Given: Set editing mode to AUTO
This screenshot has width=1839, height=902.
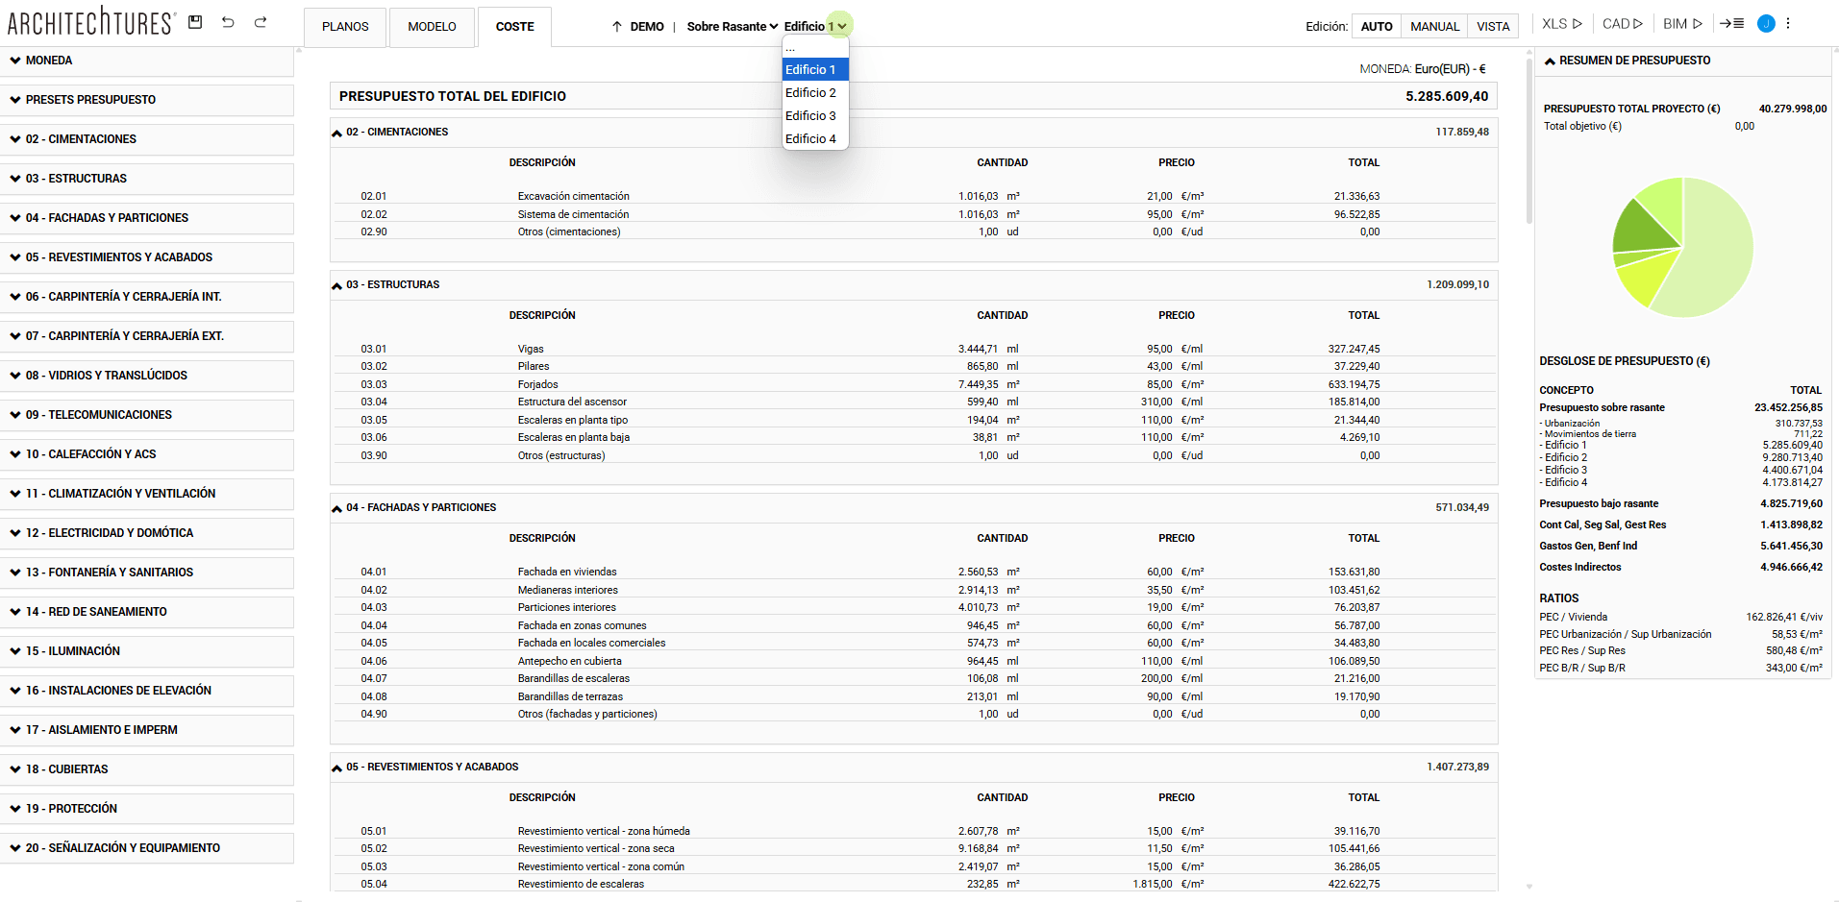Looking at the screenshot, I should tap(1376, 27).
